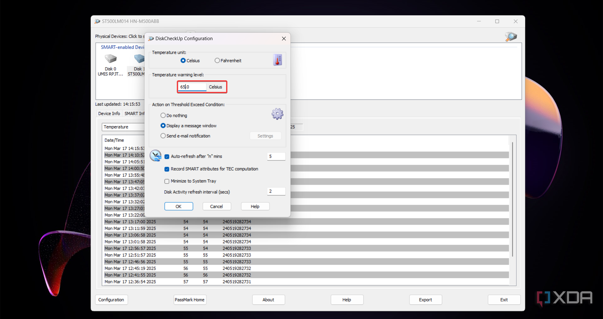Click the main window Configuration button
The width and height of the screenshot is (603, 319).
point(111,300)
